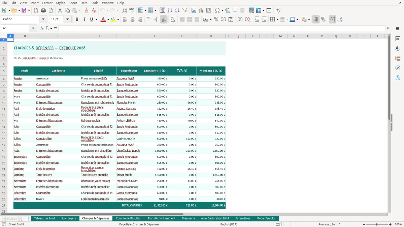Insert hyperlink from toolbar
The width and height of the screenshot is (404, 227).
point(228,10)
